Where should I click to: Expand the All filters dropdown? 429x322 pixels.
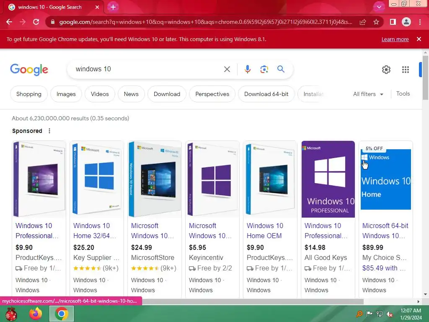pos(368,94)
